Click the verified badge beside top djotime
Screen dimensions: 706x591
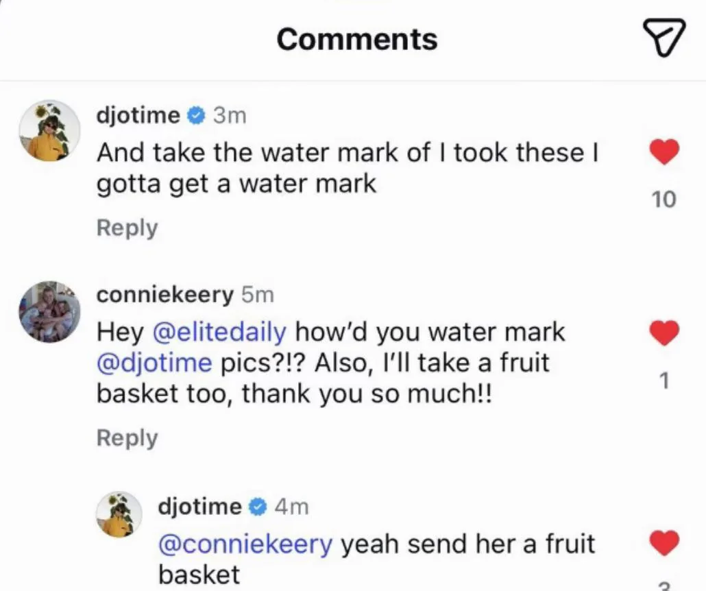click(x=195, y=116)
